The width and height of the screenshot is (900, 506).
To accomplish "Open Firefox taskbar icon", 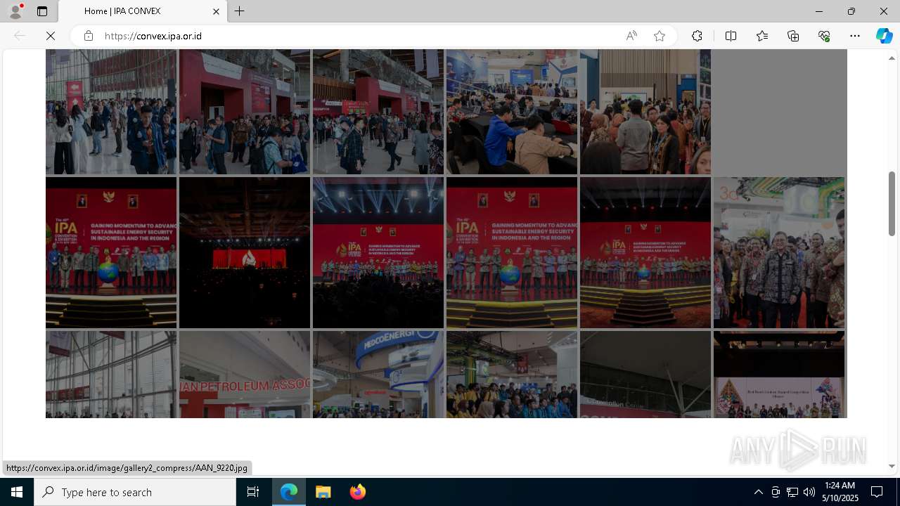I will pos(358,492).
